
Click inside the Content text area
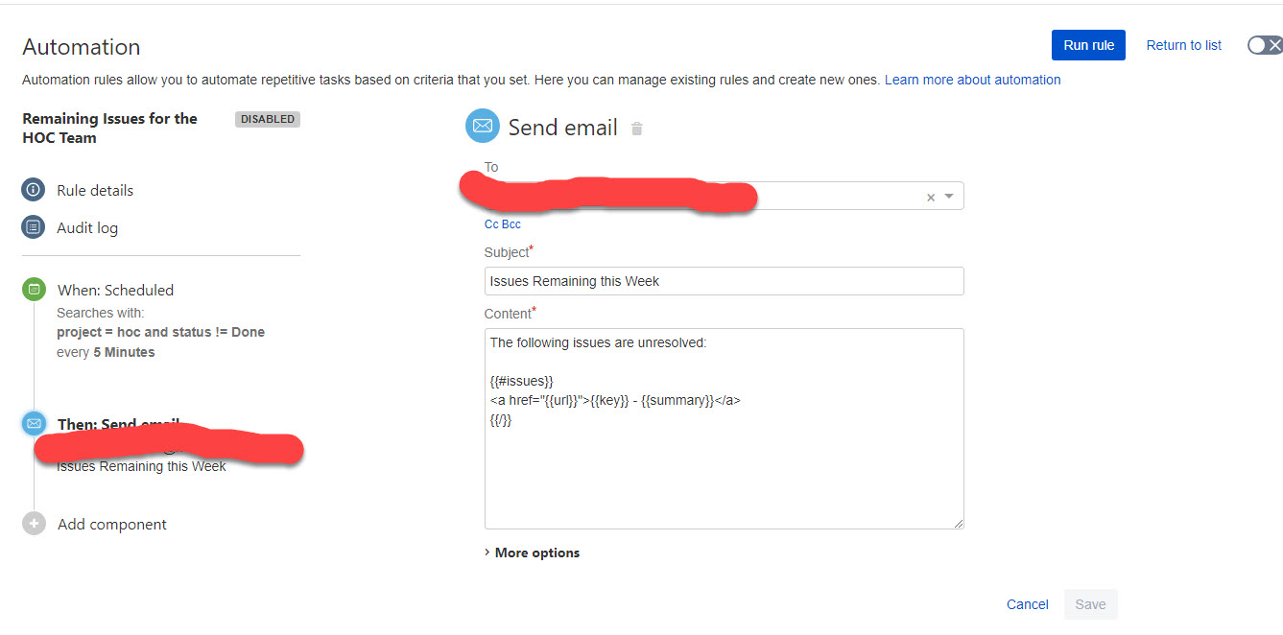click(x=725, y=429)
